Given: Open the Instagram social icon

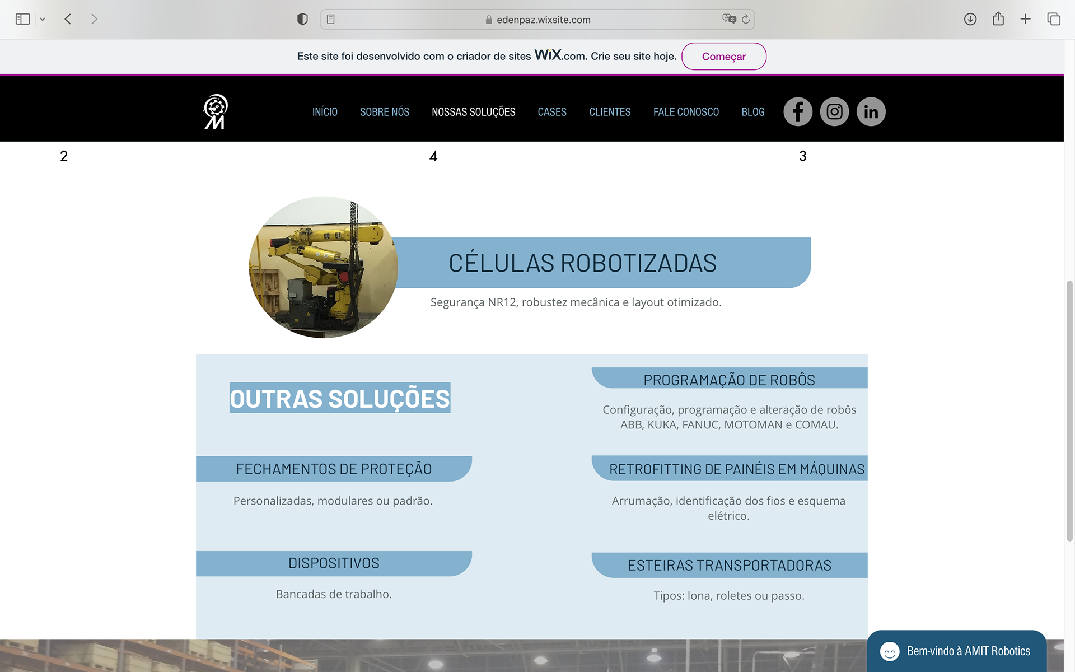Looking at the screenshot, I should (834, 111).
